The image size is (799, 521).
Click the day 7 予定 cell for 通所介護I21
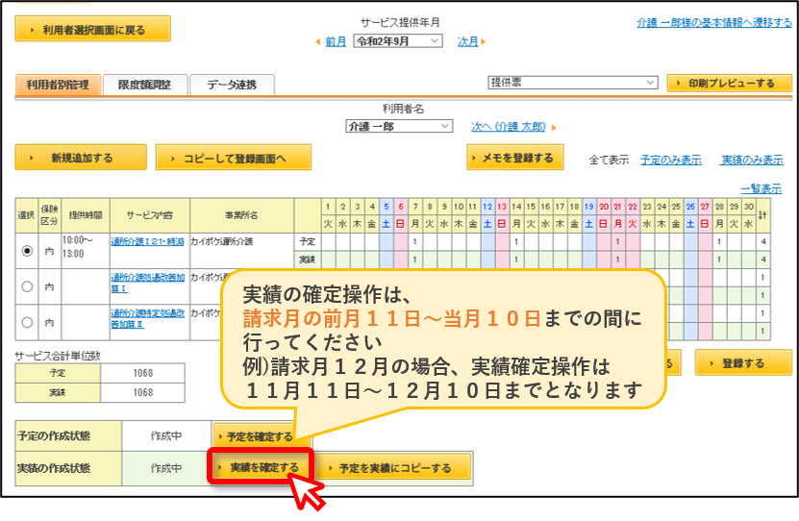pos(414,242)
